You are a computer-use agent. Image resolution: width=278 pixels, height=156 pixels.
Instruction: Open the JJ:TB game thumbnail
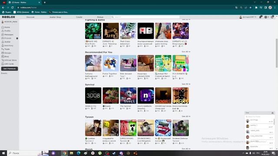(111, 31)
